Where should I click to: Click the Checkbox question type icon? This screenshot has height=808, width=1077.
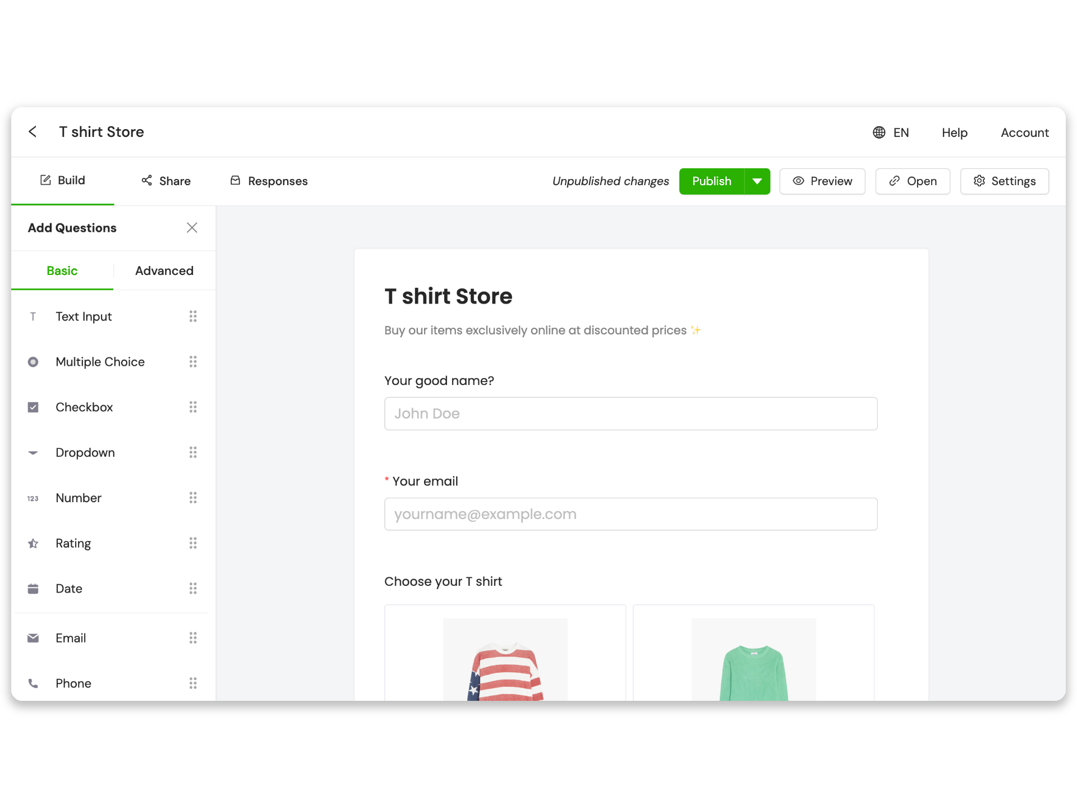33,407
